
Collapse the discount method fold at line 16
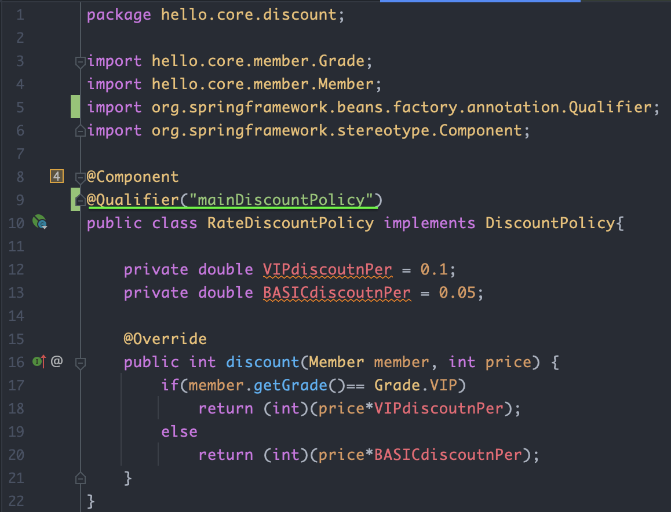tap(80, 363)
